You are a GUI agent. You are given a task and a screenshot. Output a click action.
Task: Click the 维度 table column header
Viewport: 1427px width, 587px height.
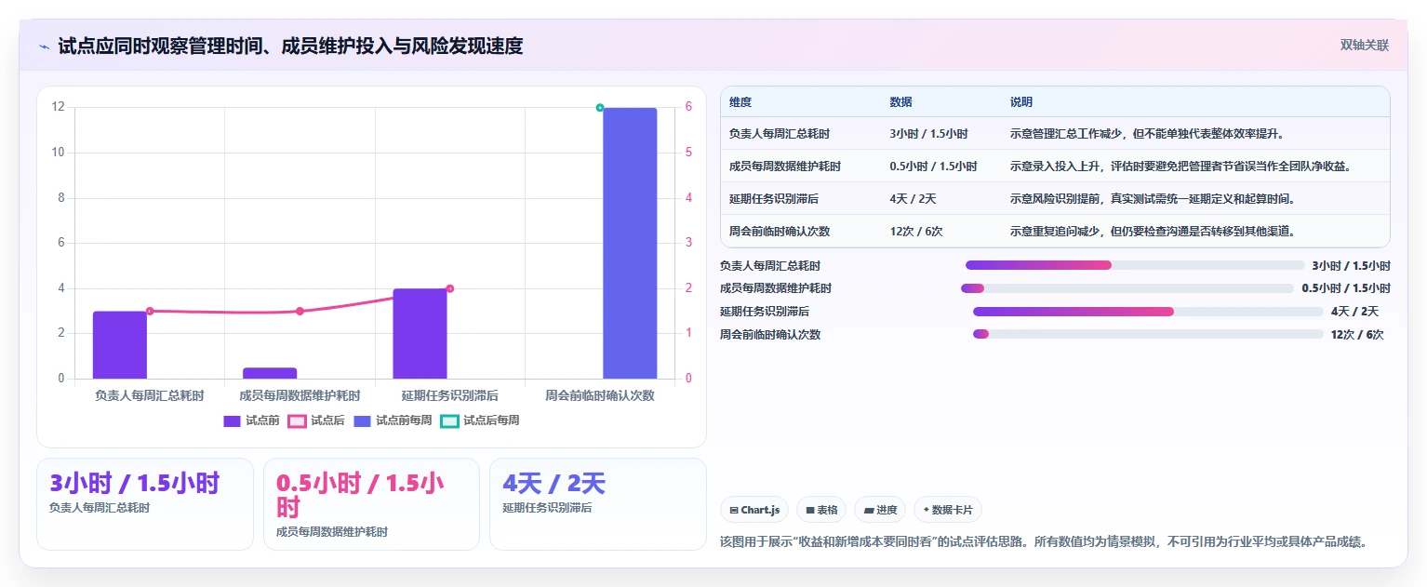[x=740, y=102]
